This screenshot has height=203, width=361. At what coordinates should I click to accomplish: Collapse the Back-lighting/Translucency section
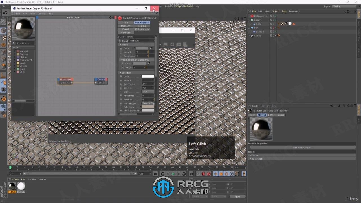pyautogui.click(x=122, y=60)
